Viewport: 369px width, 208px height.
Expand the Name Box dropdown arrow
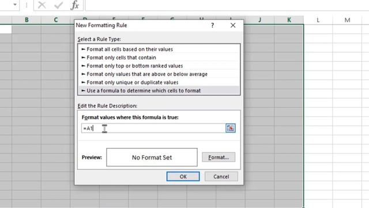point(15,4)
